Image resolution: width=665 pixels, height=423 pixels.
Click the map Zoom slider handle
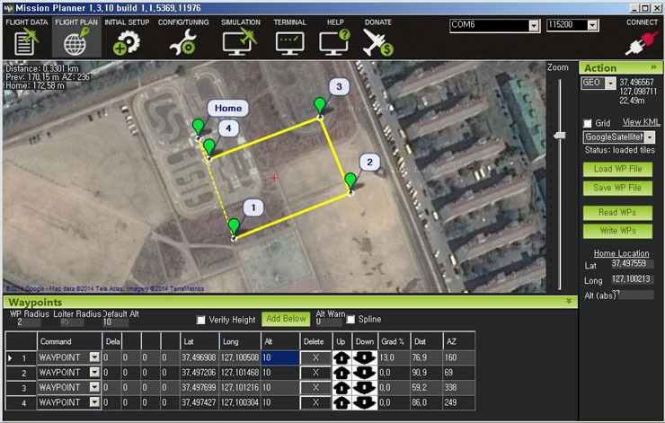coord(560,136)
